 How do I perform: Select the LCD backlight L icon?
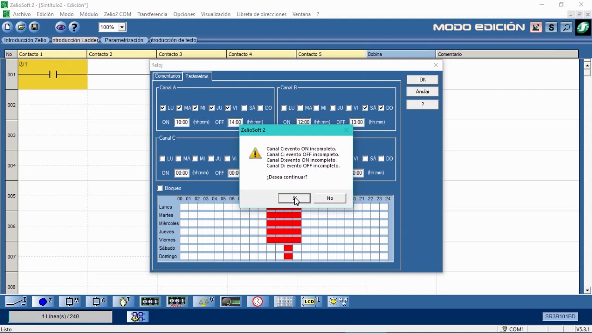pyautogui.click(x=311, y=302)
